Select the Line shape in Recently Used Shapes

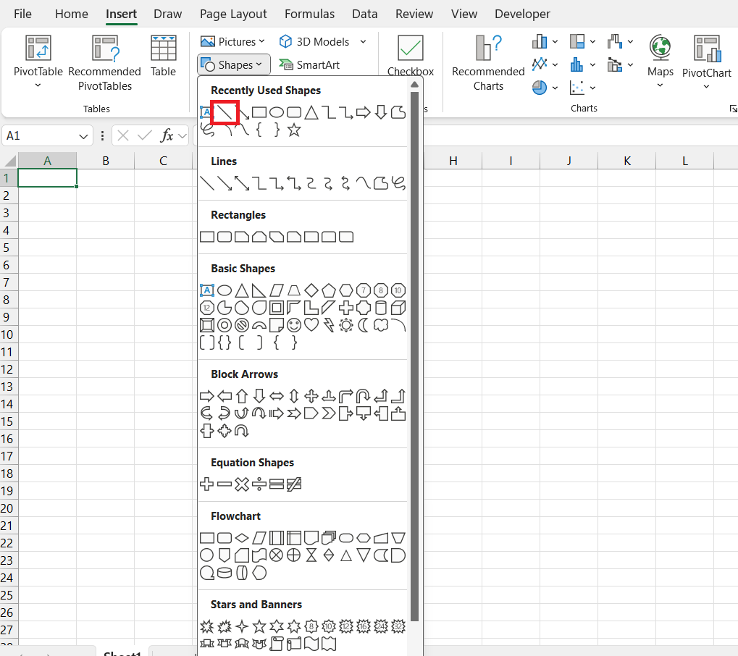click(x=225, y=112)
